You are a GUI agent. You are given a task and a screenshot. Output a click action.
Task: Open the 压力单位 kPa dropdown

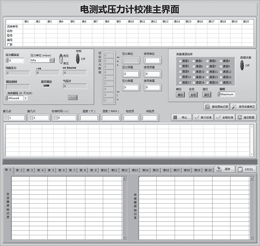[x=52, y=60]
